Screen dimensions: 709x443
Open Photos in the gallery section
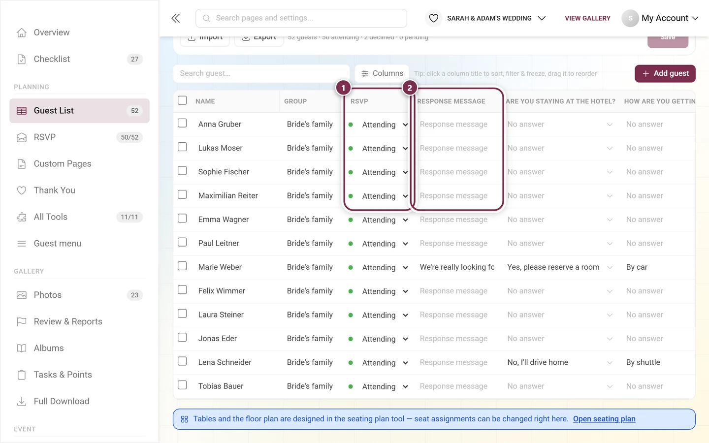click(x=79, y=295)
